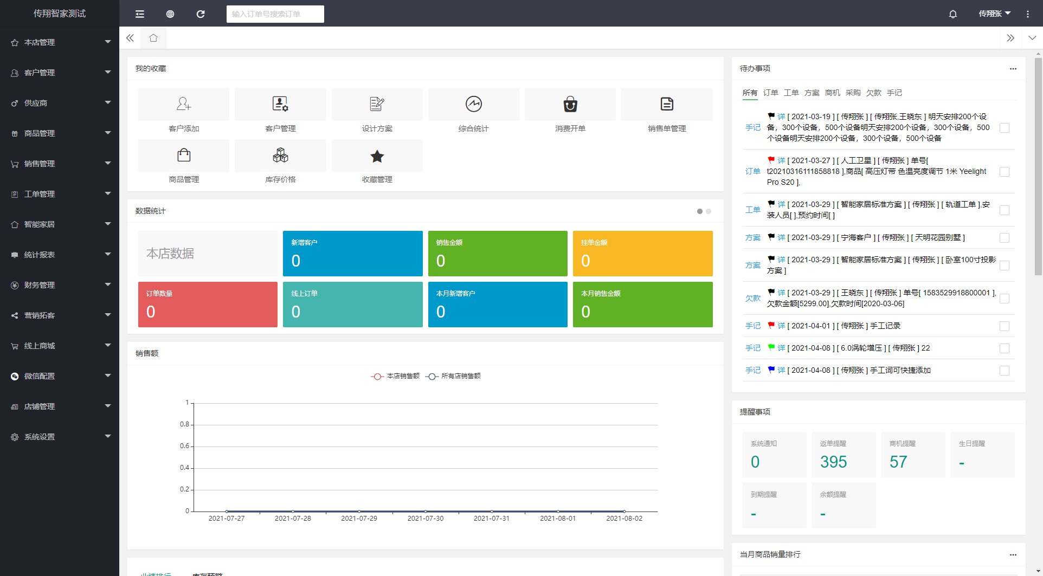This screenshot has height=576, width=1043.
Task: Check the 手工词可快捷添加 todo checkbox
Action: coord(1005,371)
